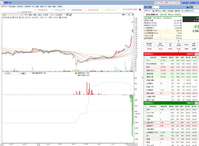
Task: Click the plus icon beside stock name
Action: pos(2,3)
